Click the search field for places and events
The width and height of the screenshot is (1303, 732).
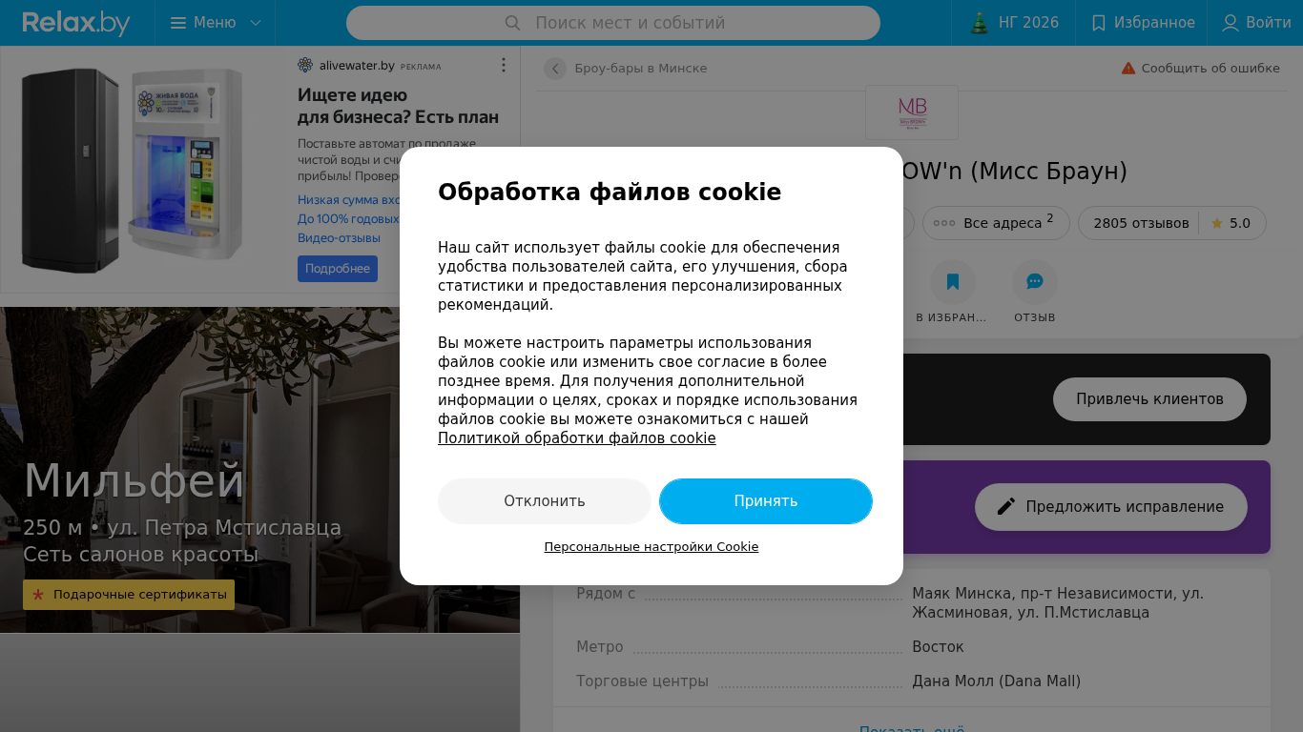613,23
